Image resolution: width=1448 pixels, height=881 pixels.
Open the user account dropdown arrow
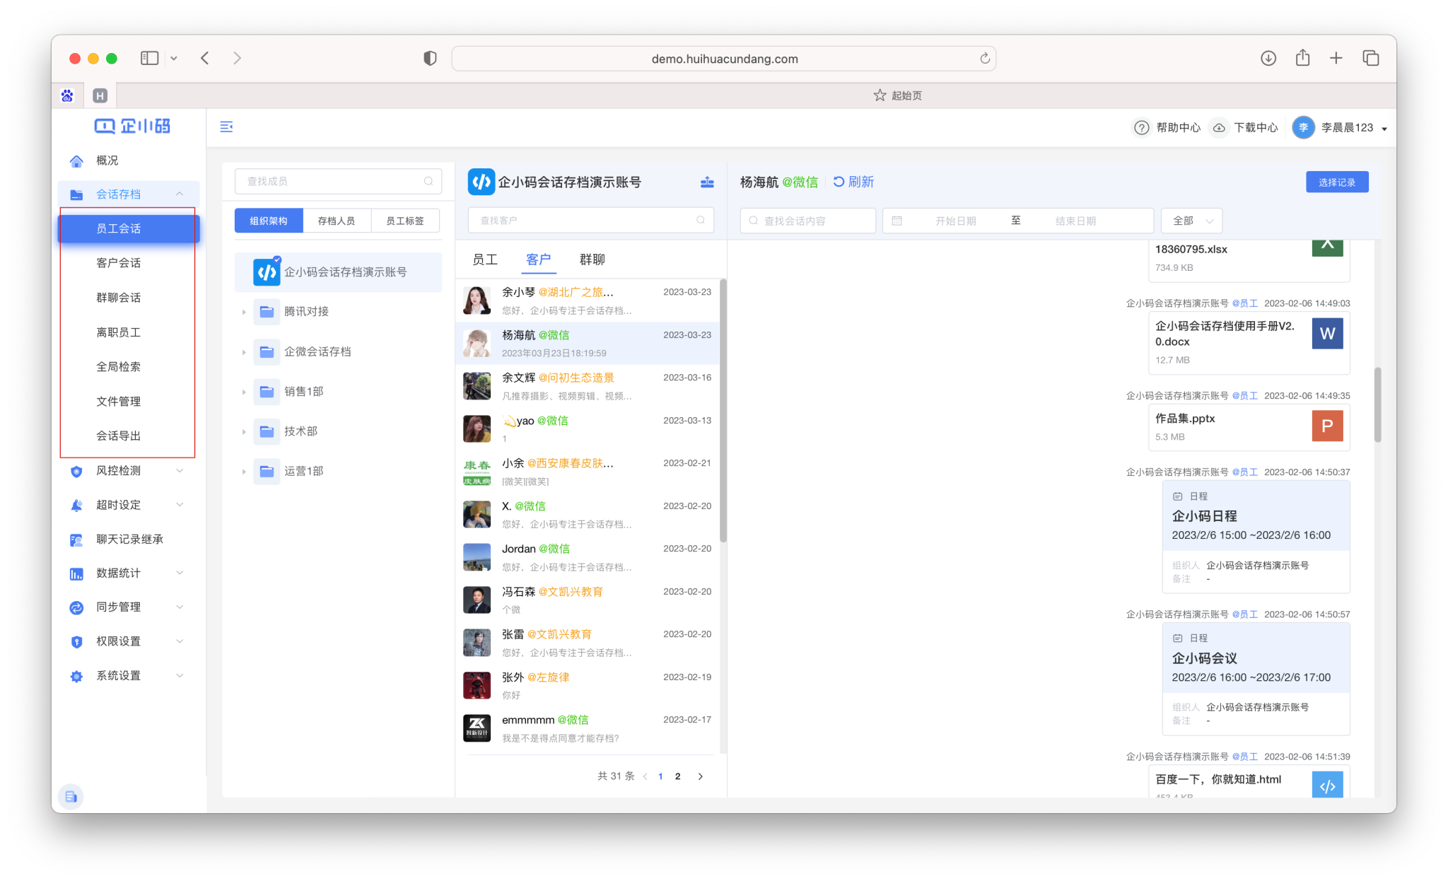(1384, 129)
